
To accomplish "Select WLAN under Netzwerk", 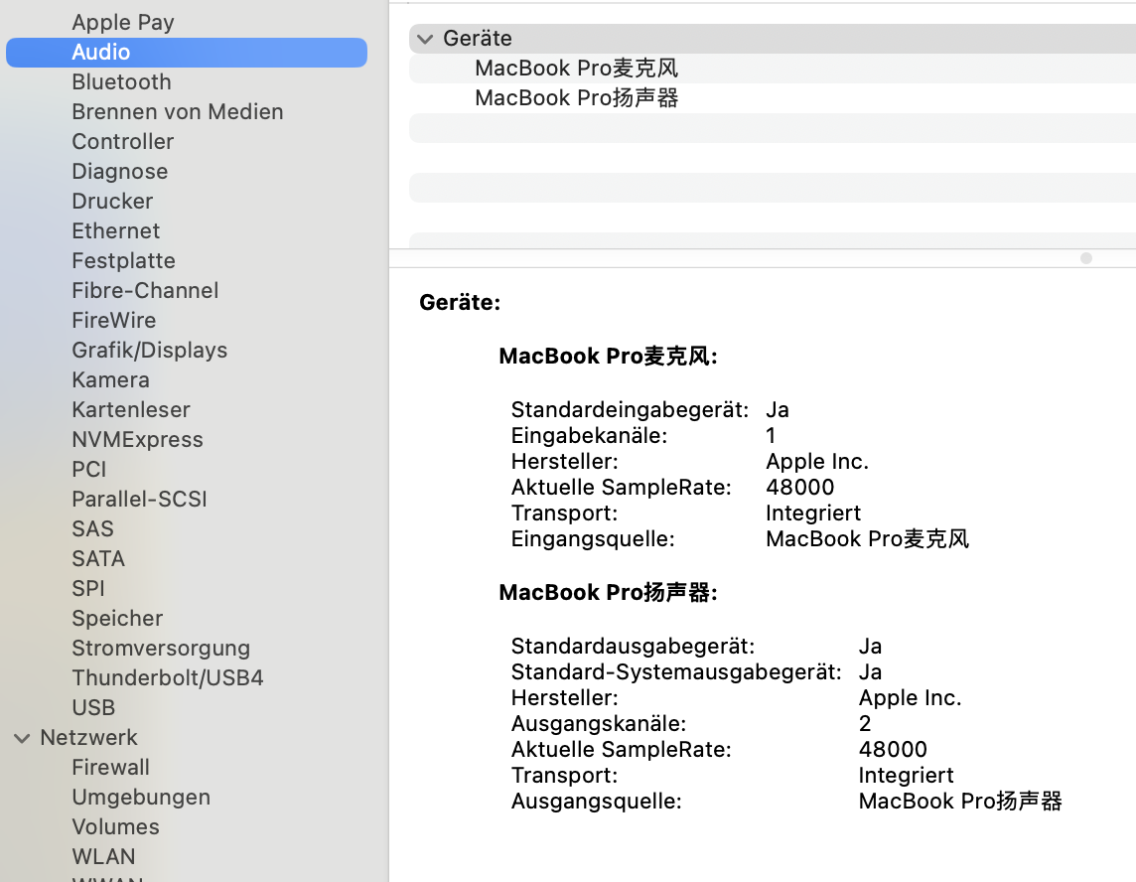I will point(103,856).
